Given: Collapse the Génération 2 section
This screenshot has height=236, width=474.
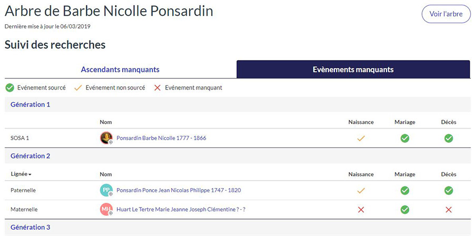Looking at the screenshot, I should (31, 156).
